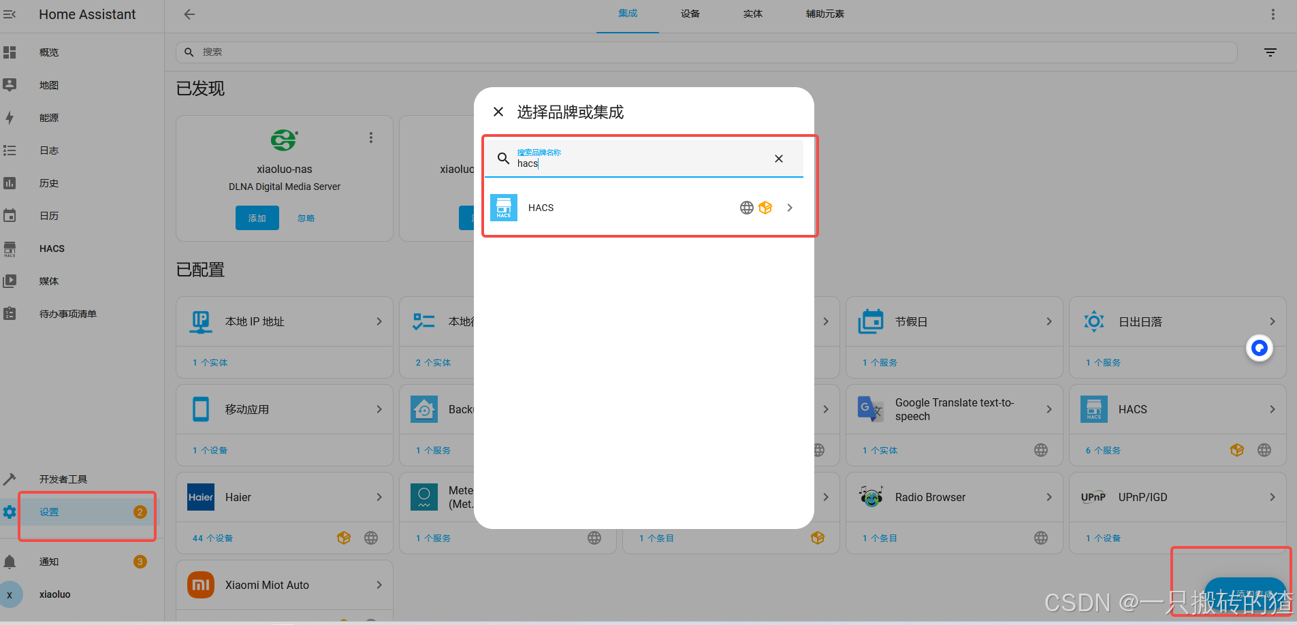Viewport: 1297px width, 625px height.
Task: Expand Radio Browser integration chevron
Action: click(x=1049, y=497)
